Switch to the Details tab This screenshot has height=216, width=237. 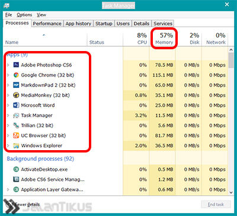141,24
